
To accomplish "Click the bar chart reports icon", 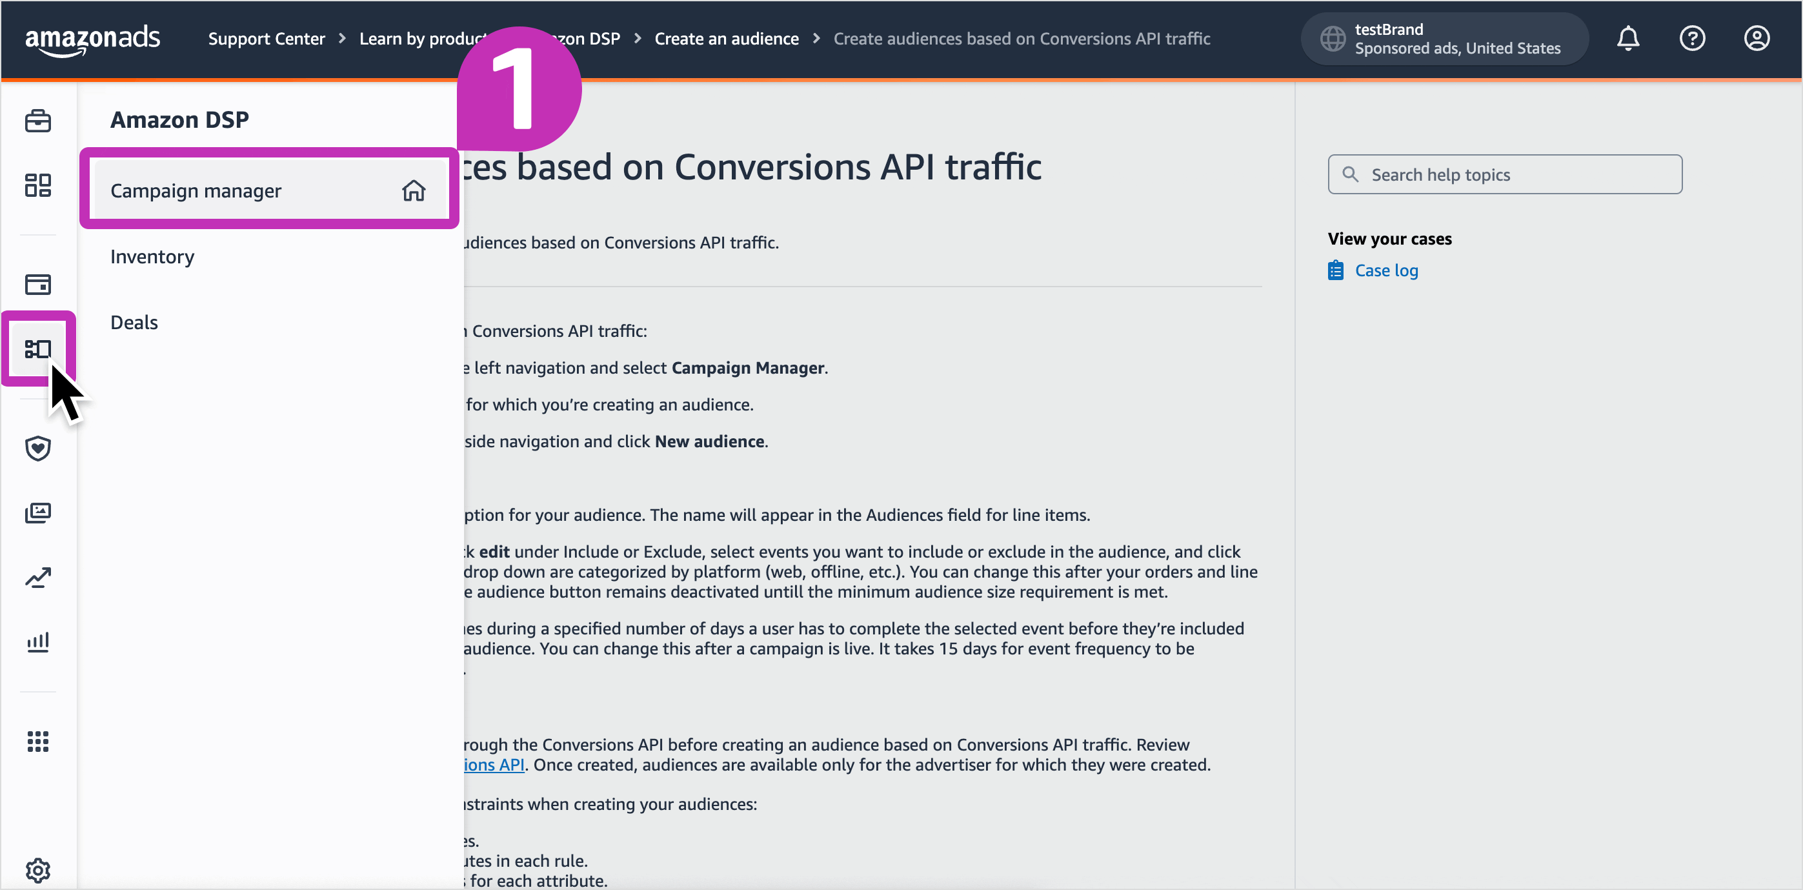I will [x=38, y=642].
